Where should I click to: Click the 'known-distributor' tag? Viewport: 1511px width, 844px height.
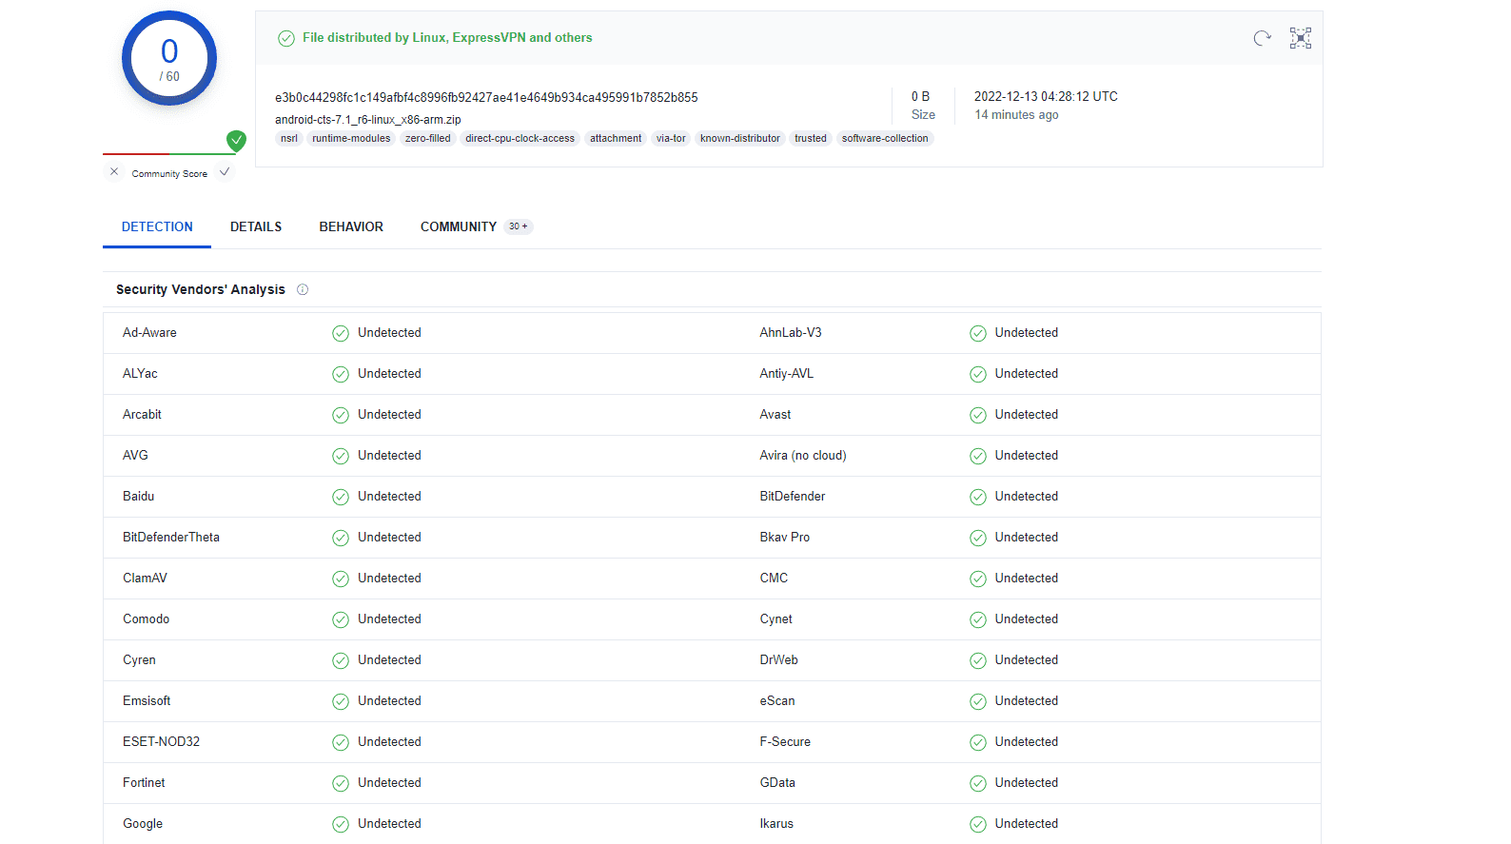click(x=739, y=138)
